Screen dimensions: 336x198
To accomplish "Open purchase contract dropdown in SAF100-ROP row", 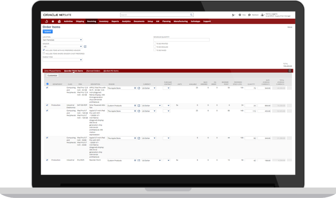I will [167, 106].
